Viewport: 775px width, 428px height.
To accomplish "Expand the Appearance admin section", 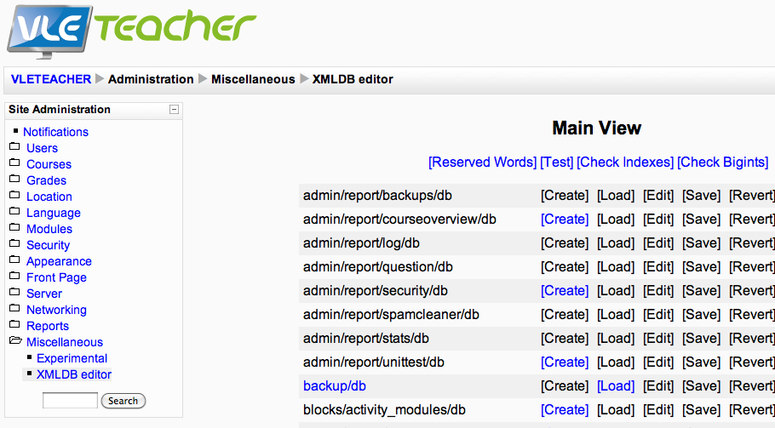I will [x=59, y=261].
